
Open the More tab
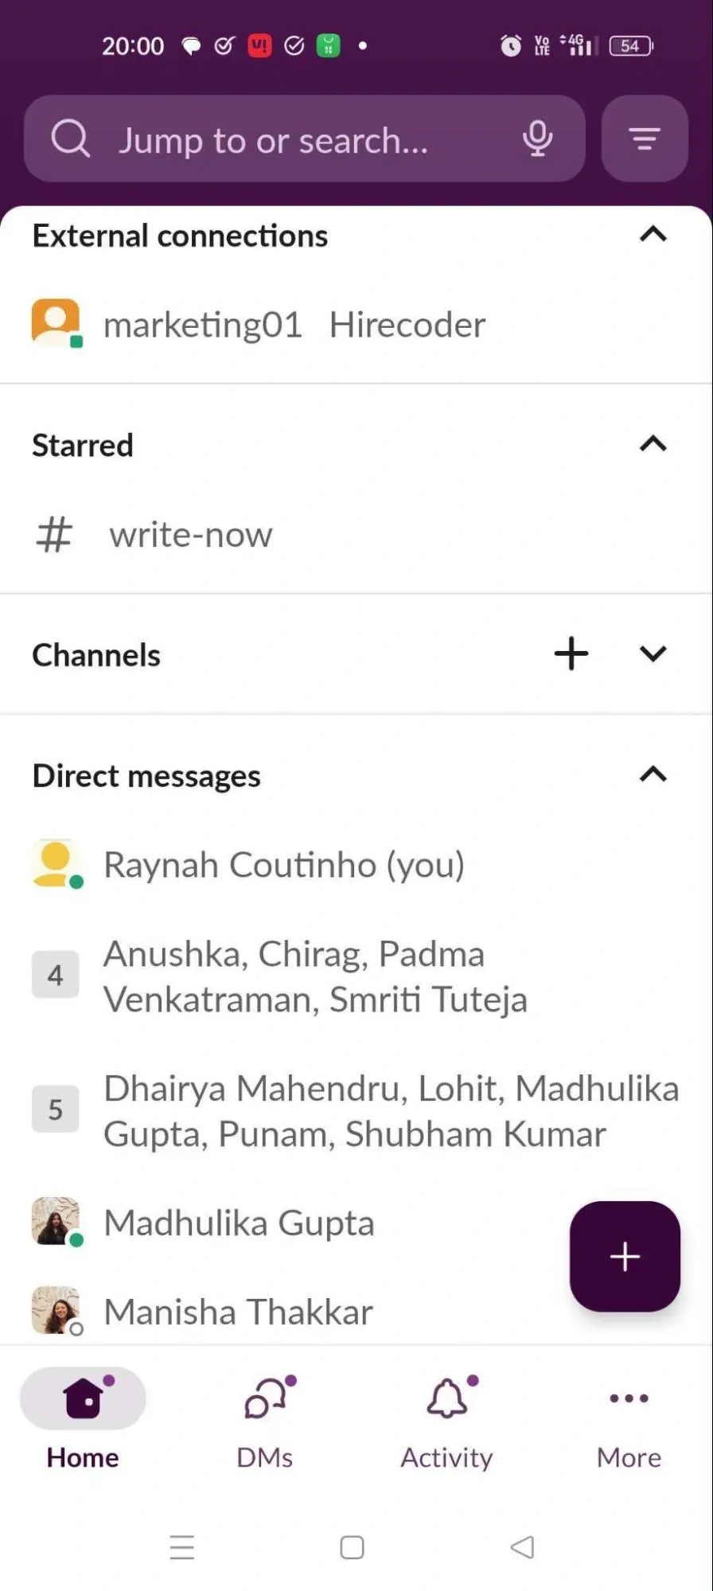click(629, 1421)
